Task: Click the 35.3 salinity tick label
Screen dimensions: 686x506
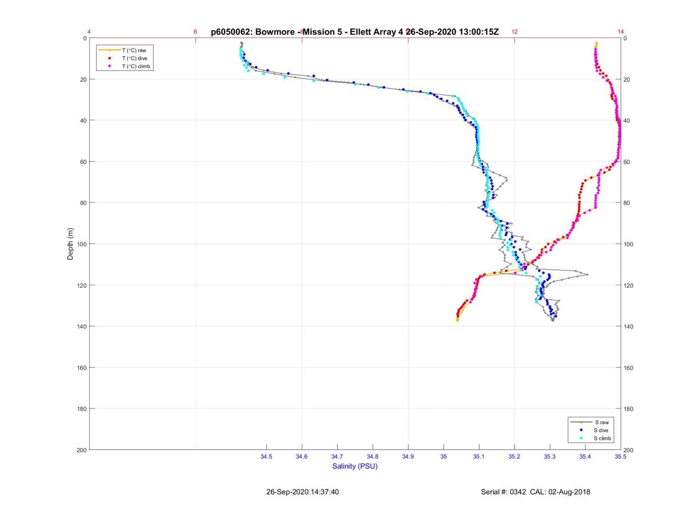Action: 550,456
